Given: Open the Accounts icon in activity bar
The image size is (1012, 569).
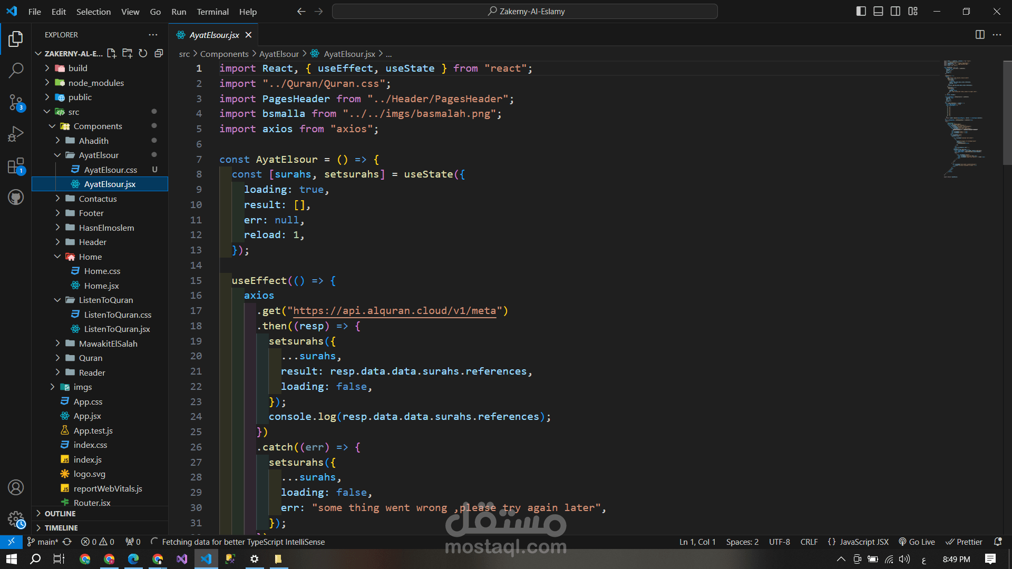Looking at the screenshot, I should [x=16, y=487].
